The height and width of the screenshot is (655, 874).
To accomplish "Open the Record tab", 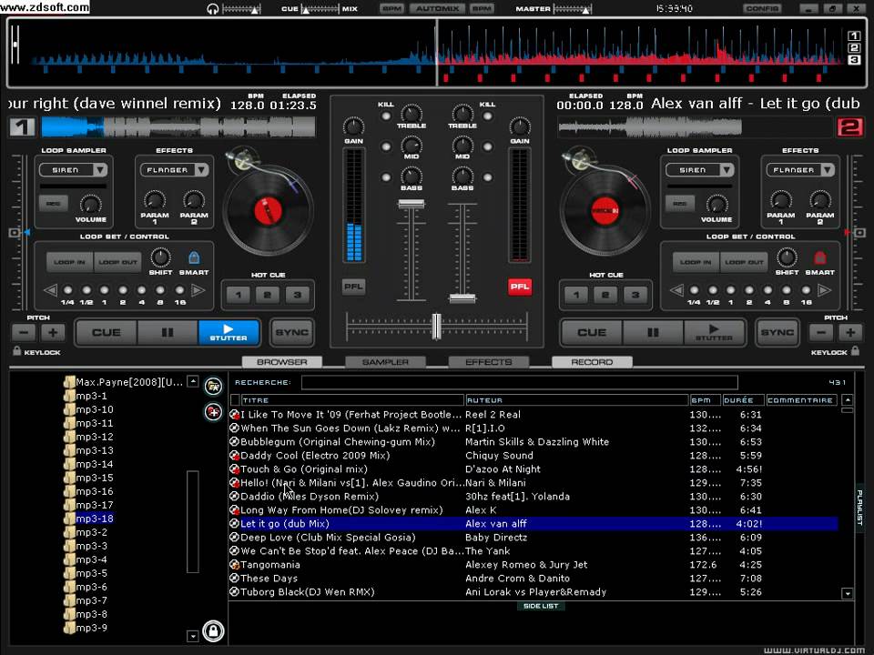I will click(592, 362).
